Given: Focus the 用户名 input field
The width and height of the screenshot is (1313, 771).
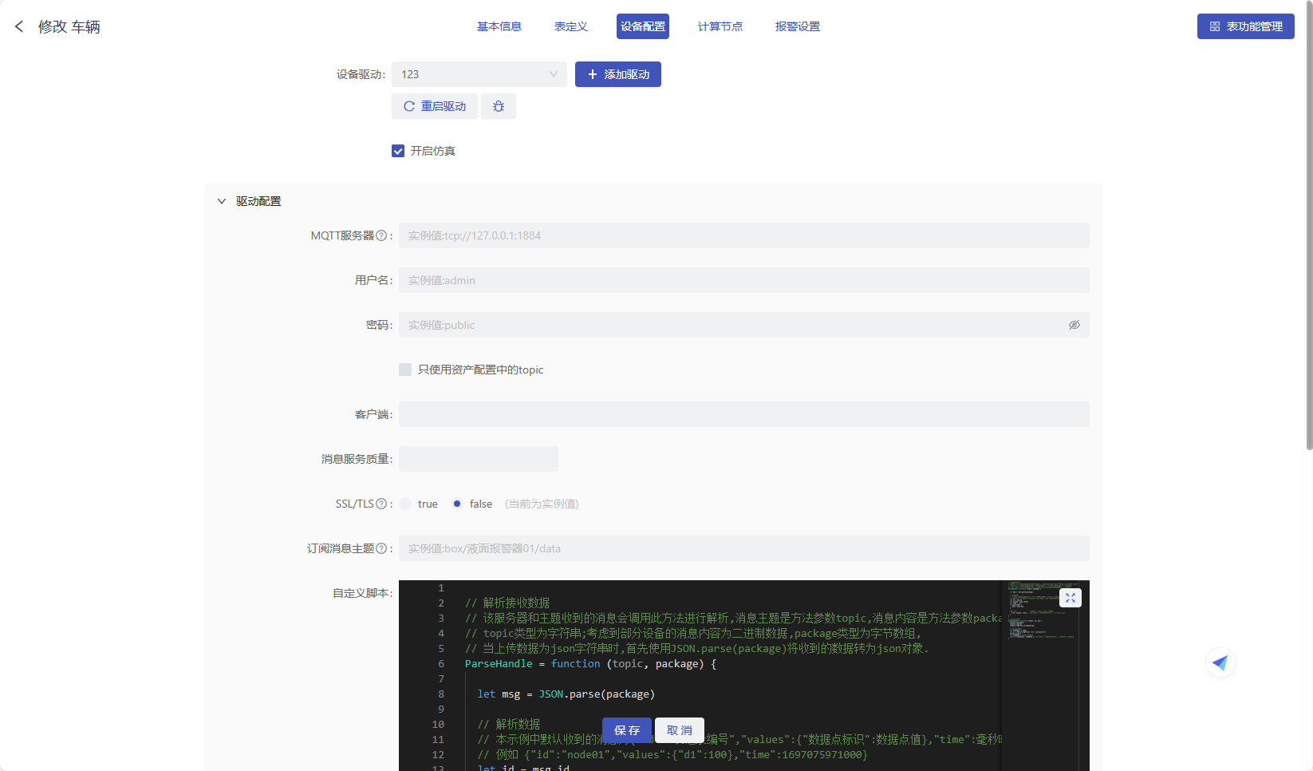Looking at the screenshot, I should 744,280.
